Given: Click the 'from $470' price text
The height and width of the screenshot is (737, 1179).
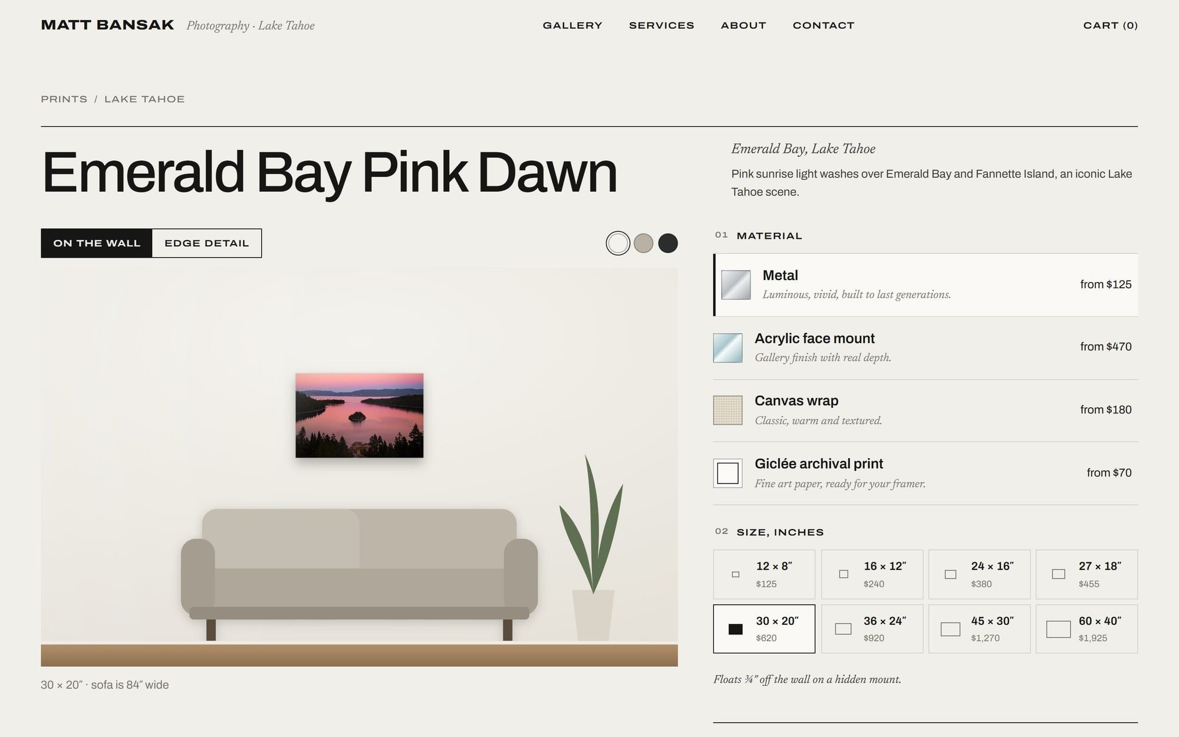Looking at the screenshot, I should (x=1105, y=347).
